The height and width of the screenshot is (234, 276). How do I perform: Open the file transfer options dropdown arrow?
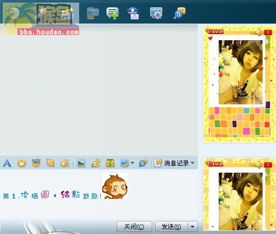coord(80,13)
